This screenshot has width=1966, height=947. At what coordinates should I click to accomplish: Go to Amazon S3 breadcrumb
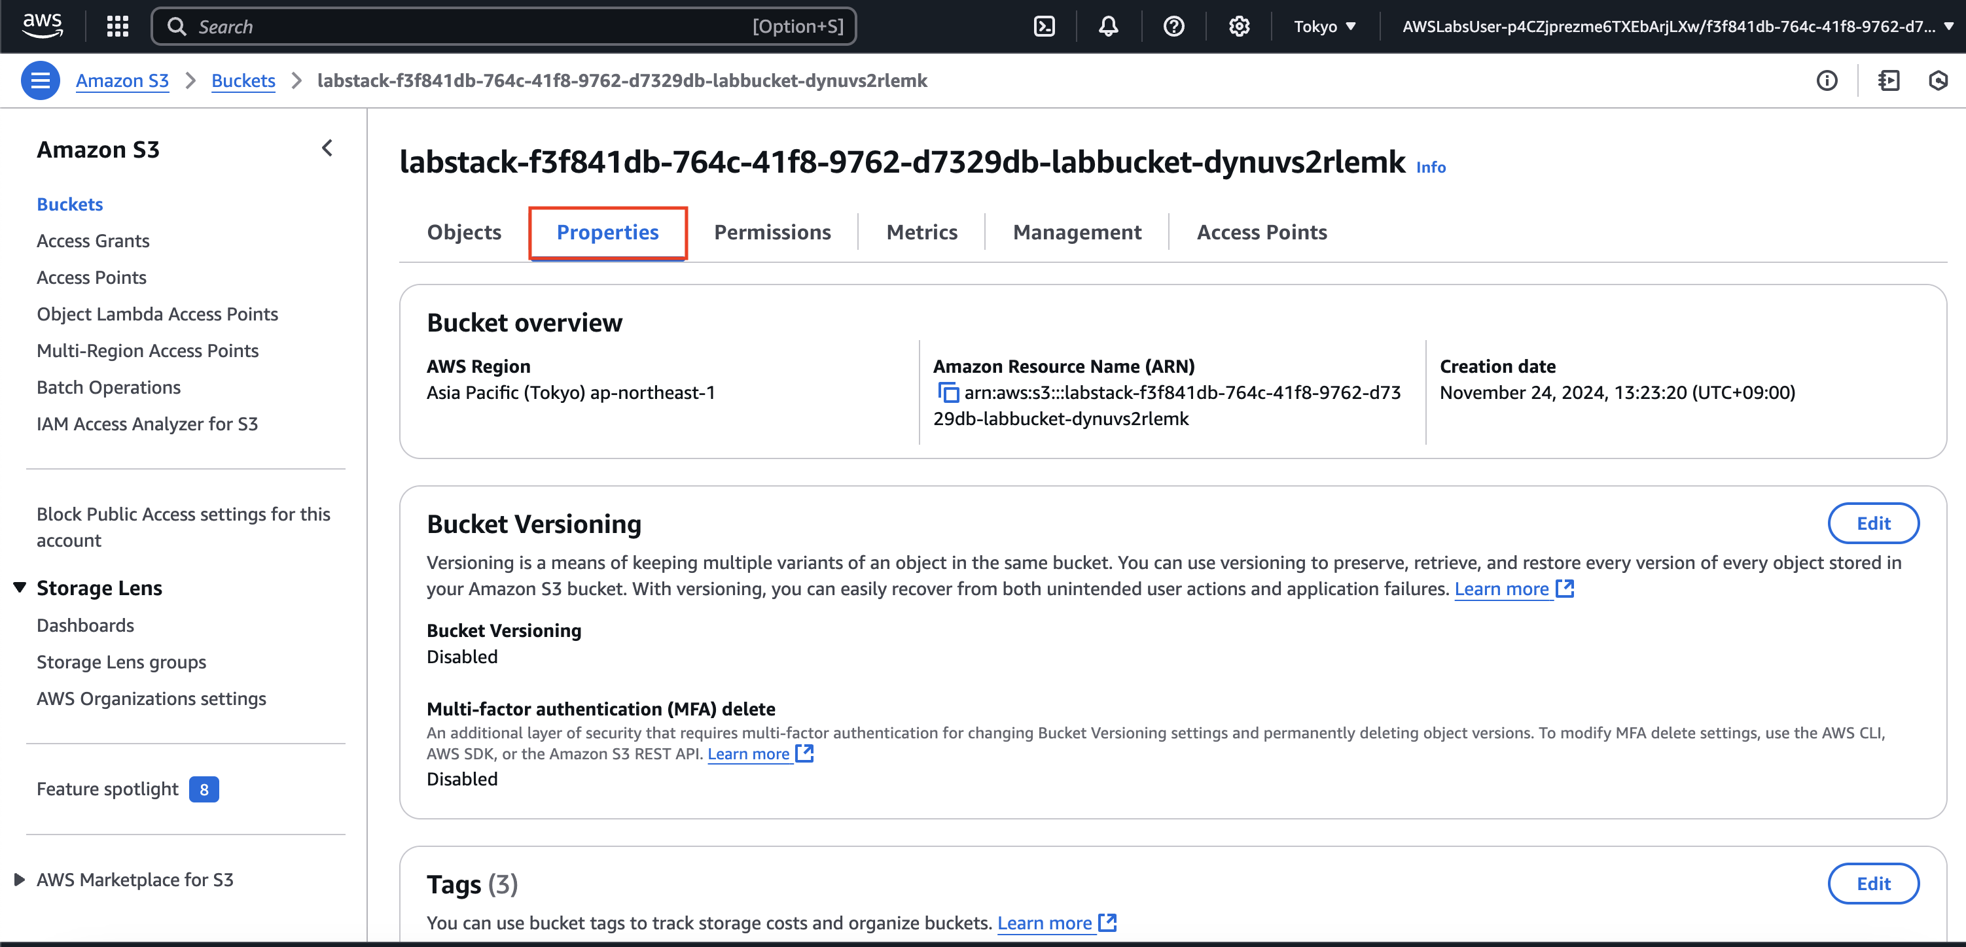pos(122,80)
